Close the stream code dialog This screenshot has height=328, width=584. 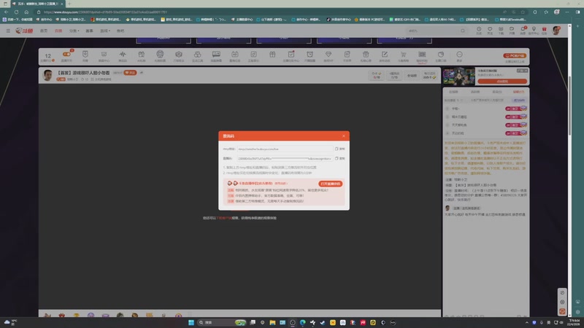pyautogui.click(x=343, y=136)
